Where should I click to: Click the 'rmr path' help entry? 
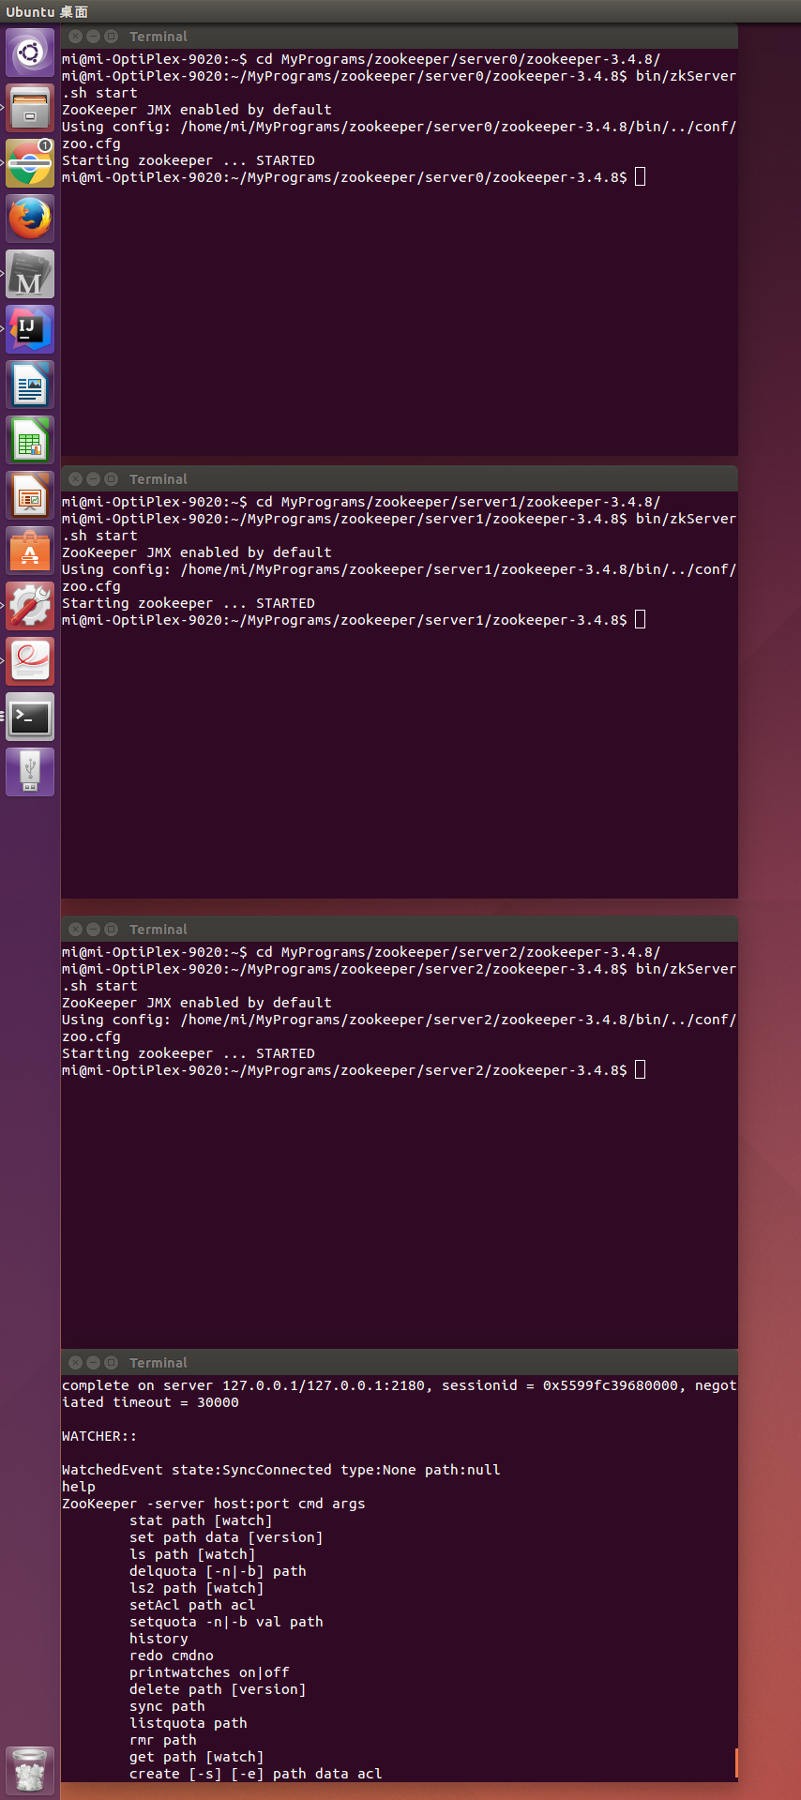[163, 1740]
